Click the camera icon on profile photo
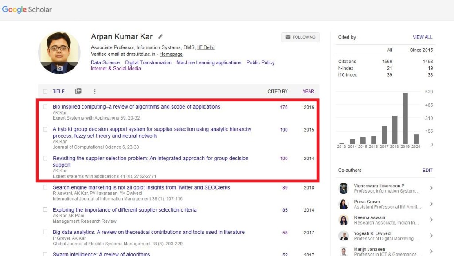The height and width of the screenshot is (256, 454). tap(59, 68)
